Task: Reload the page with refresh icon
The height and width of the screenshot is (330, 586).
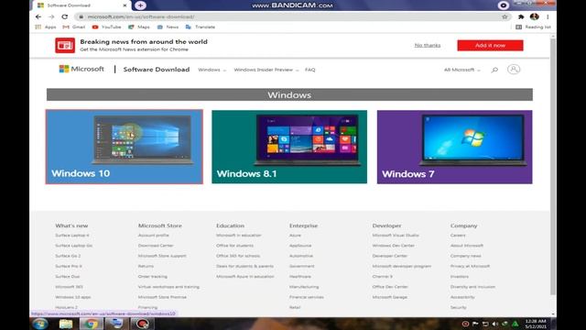Action: pyautogui.click(x=65, y=16)
